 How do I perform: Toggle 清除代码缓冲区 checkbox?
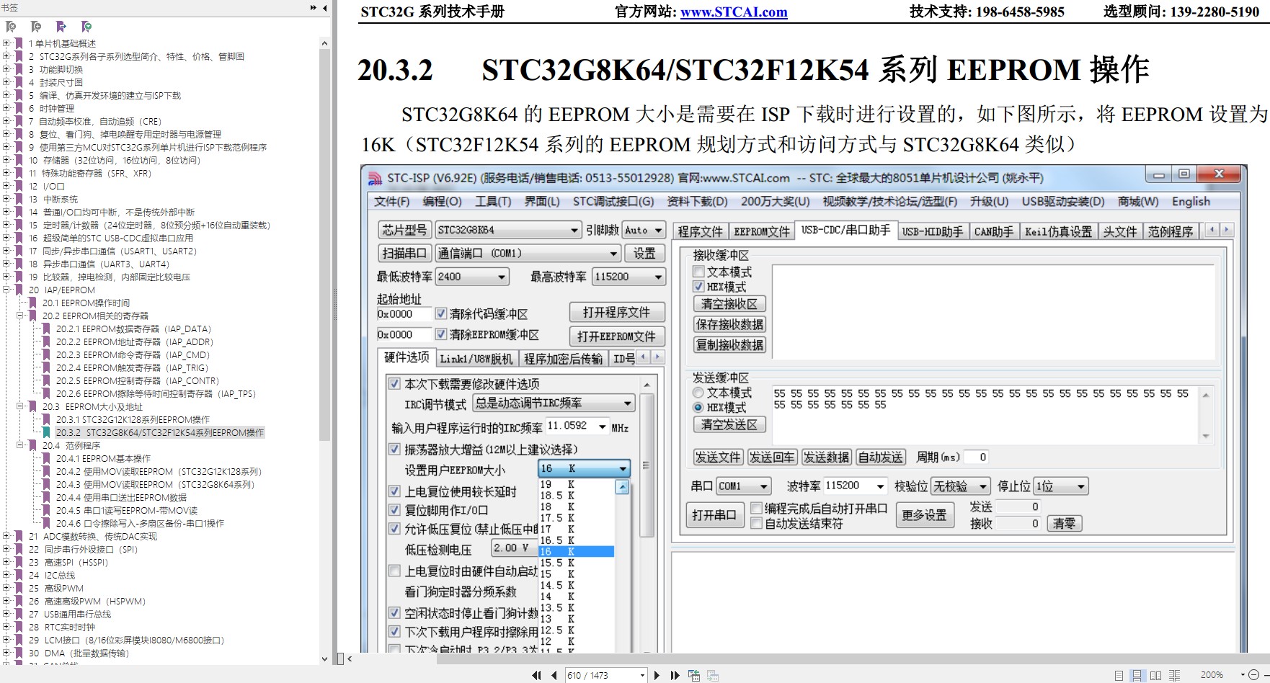pyautogui.click(x=441, y=314)
